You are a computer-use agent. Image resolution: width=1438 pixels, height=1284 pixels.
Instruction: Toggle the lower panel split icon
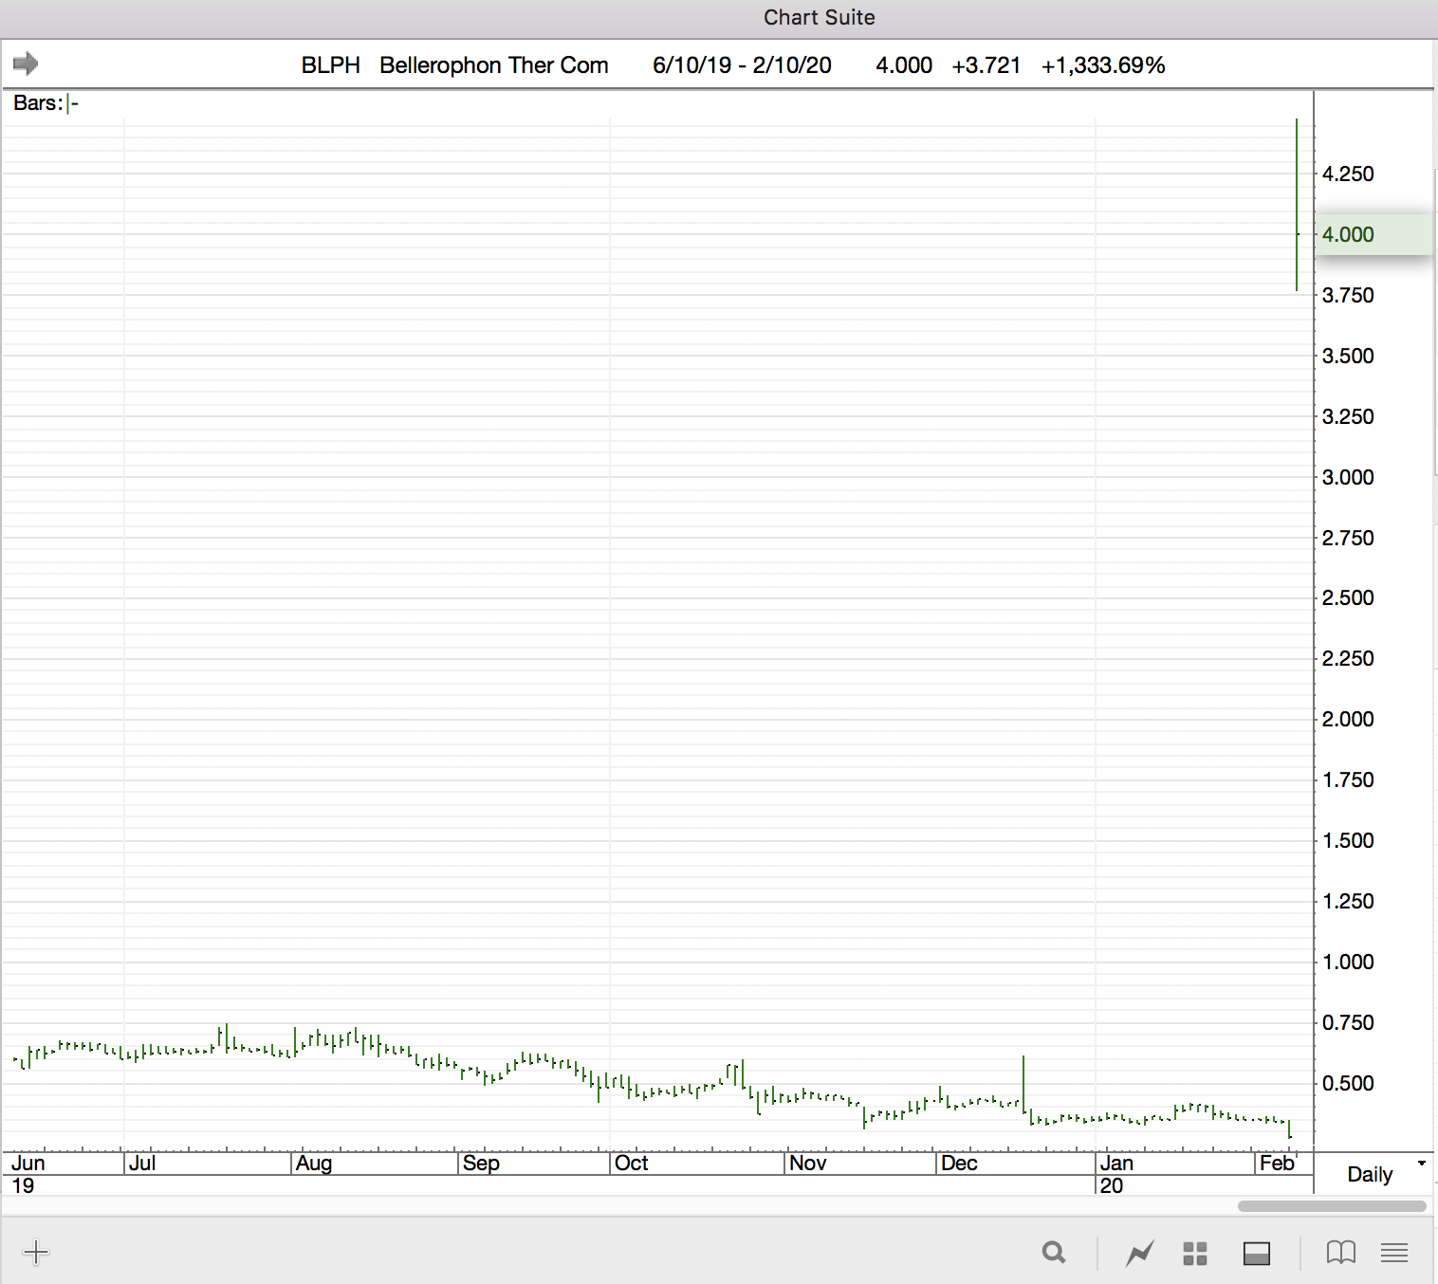click(x=1257, y=1254)
